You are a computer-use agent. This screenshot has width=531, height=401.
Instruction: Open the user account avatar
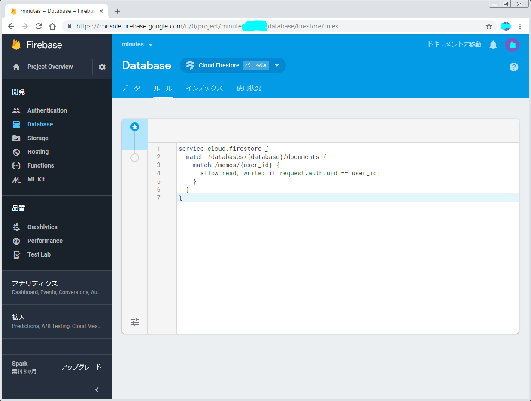(x=512, y=45)
